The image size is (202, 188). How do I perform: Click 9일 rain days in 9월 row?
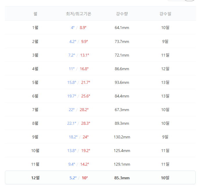coord(165,137)
